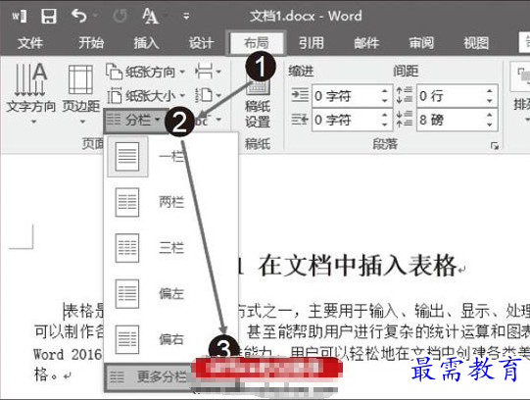530x400 pixels.
Task: Click the right indent icon
Action: (300, 120)
